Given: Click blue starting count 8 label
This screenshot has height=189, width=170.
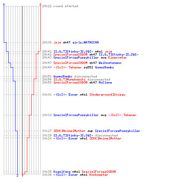Looking at the screenshot, I should click(4, 5).
